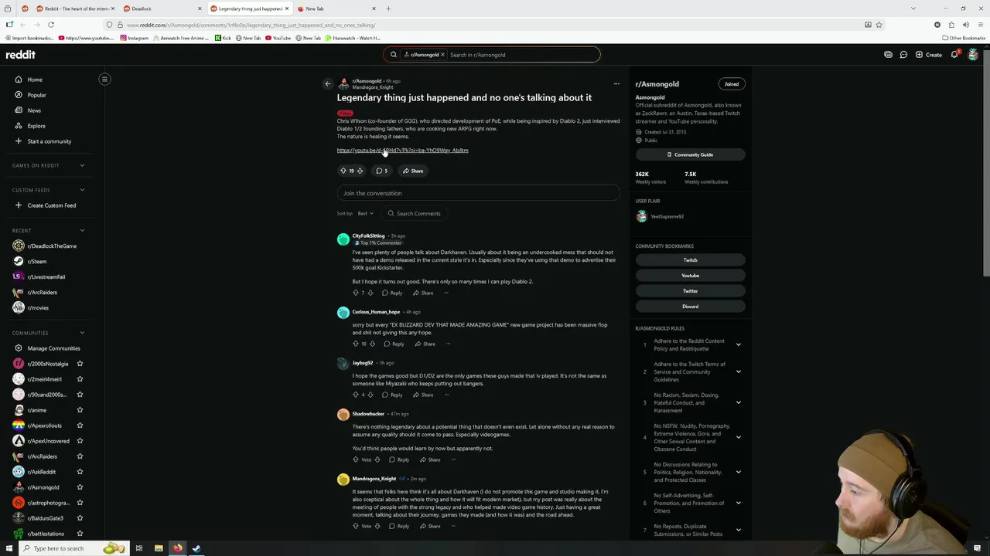Toggle the Joined button for r/Asmongold
The image size is (990, 556).
coord(732,83)
